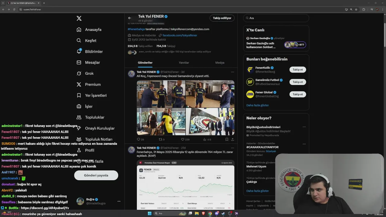Open the Chrome extensions puzzle icon
This screenshot has height=217, width=386.
click(x=364, y=9)
